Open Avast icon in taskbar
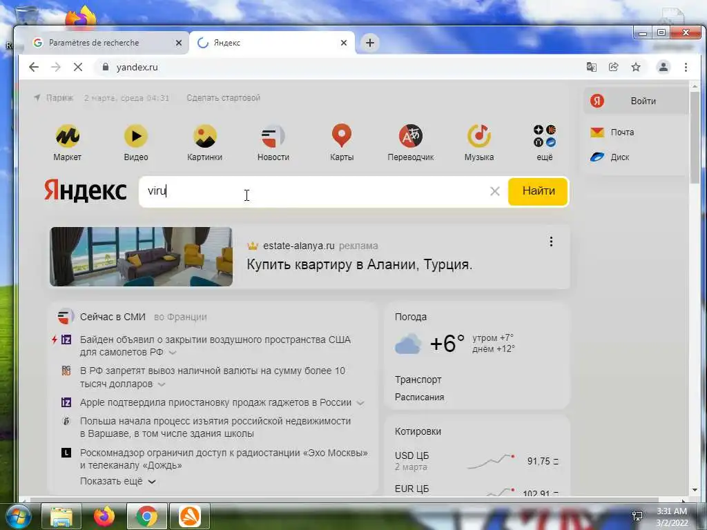This screenshot has width=707, height=530. 190,516
